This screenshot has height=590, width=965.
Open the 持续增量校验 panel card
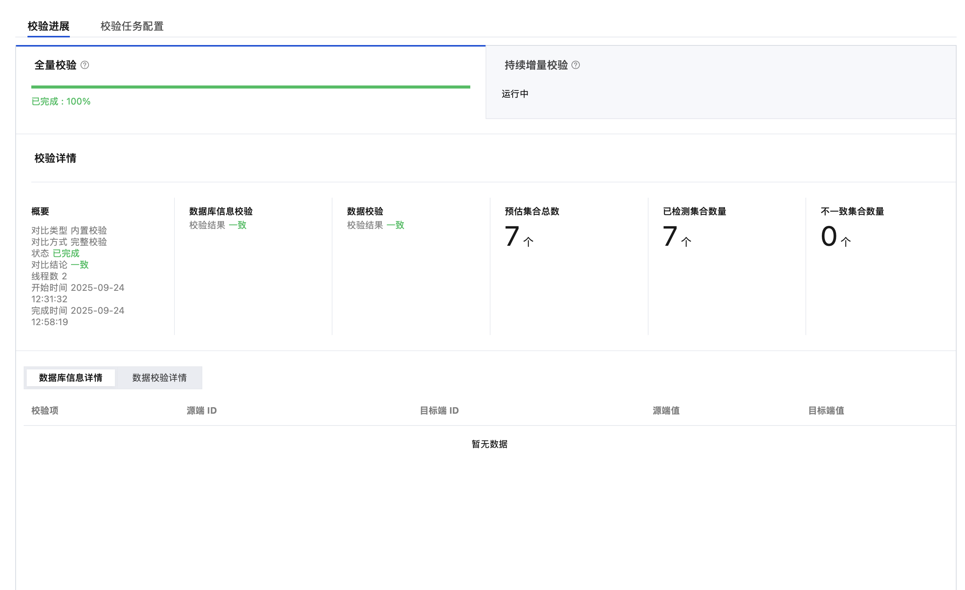coord(720,82)
